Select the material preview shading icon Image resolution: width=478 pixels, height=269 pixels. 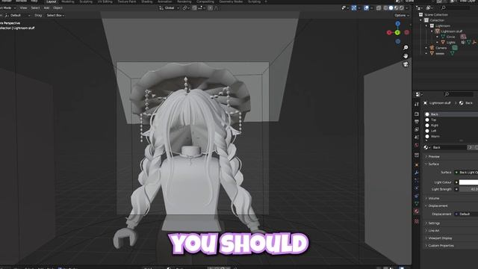click(396, 8)
